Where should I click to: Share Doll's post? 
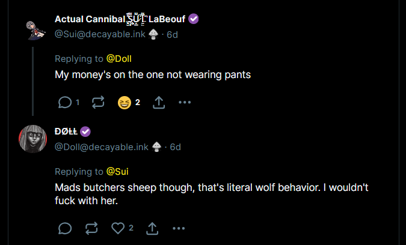coord(152,228)
